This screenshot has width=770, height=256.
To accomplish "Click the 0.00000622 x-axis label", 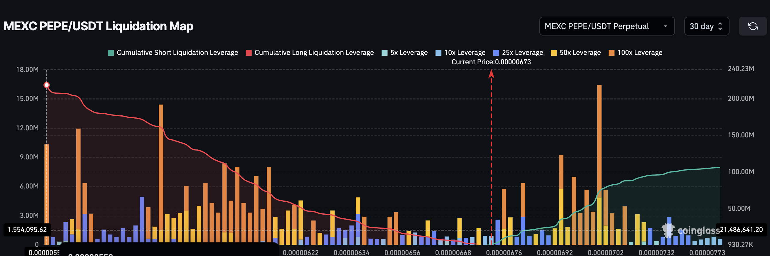I will (301, 253).
